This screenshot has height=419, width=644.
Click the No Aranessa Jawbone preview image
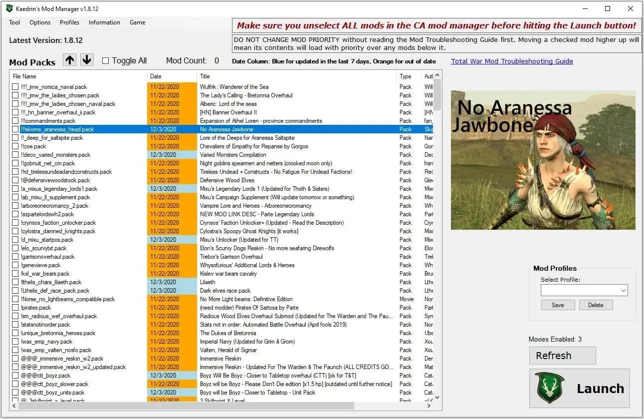tap(543, 159)
